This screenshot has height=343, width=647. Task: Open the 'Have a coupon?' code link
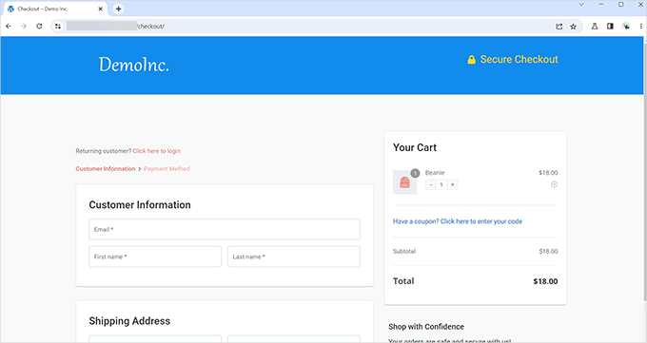coord(458,221)
